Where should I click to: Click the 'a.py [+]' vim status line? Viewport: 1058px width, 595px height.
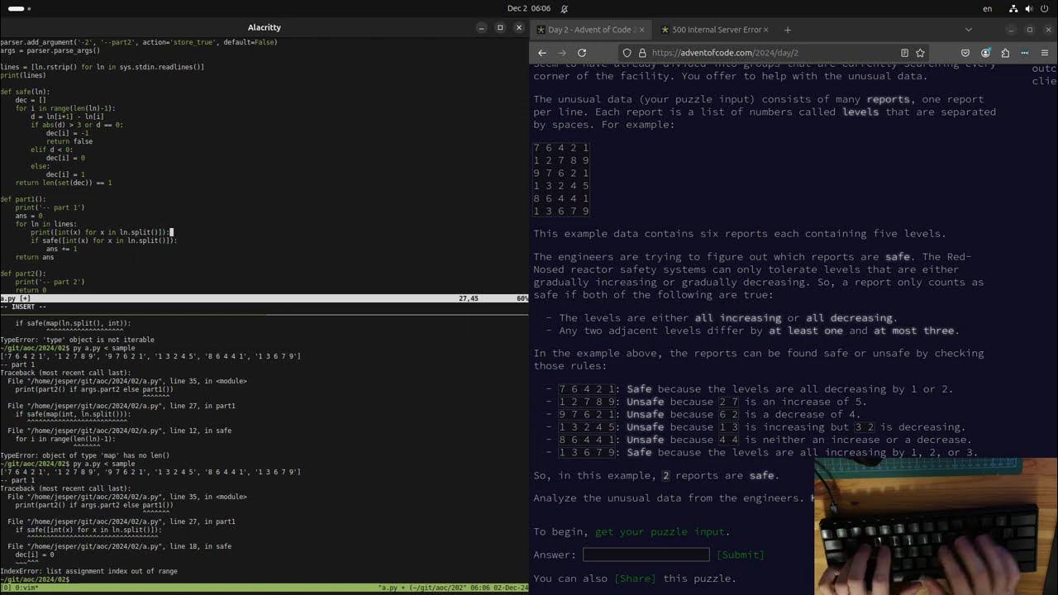tap(264, 298)
